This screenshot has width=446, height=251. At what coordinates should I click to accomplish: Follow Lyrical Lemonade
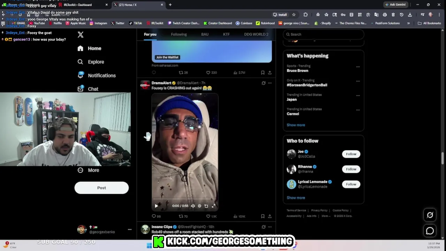[351, 184]
